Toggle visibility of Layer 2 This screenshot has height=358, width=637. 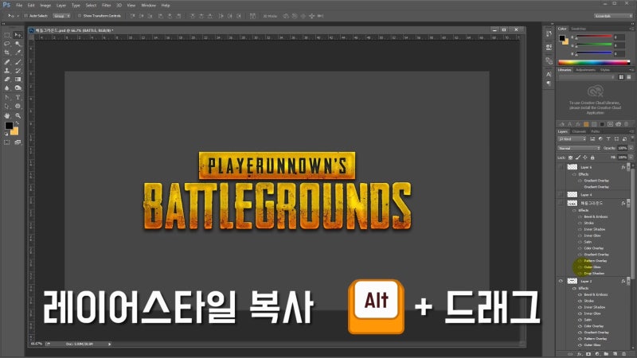point(561,281)
